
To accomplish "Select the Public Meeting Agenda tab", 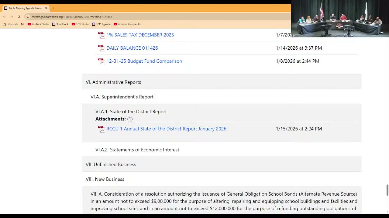I will (x=25, y=8).
